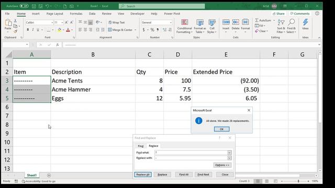
Task: Switch to Page Layout view icon
Action: (266, 181)
